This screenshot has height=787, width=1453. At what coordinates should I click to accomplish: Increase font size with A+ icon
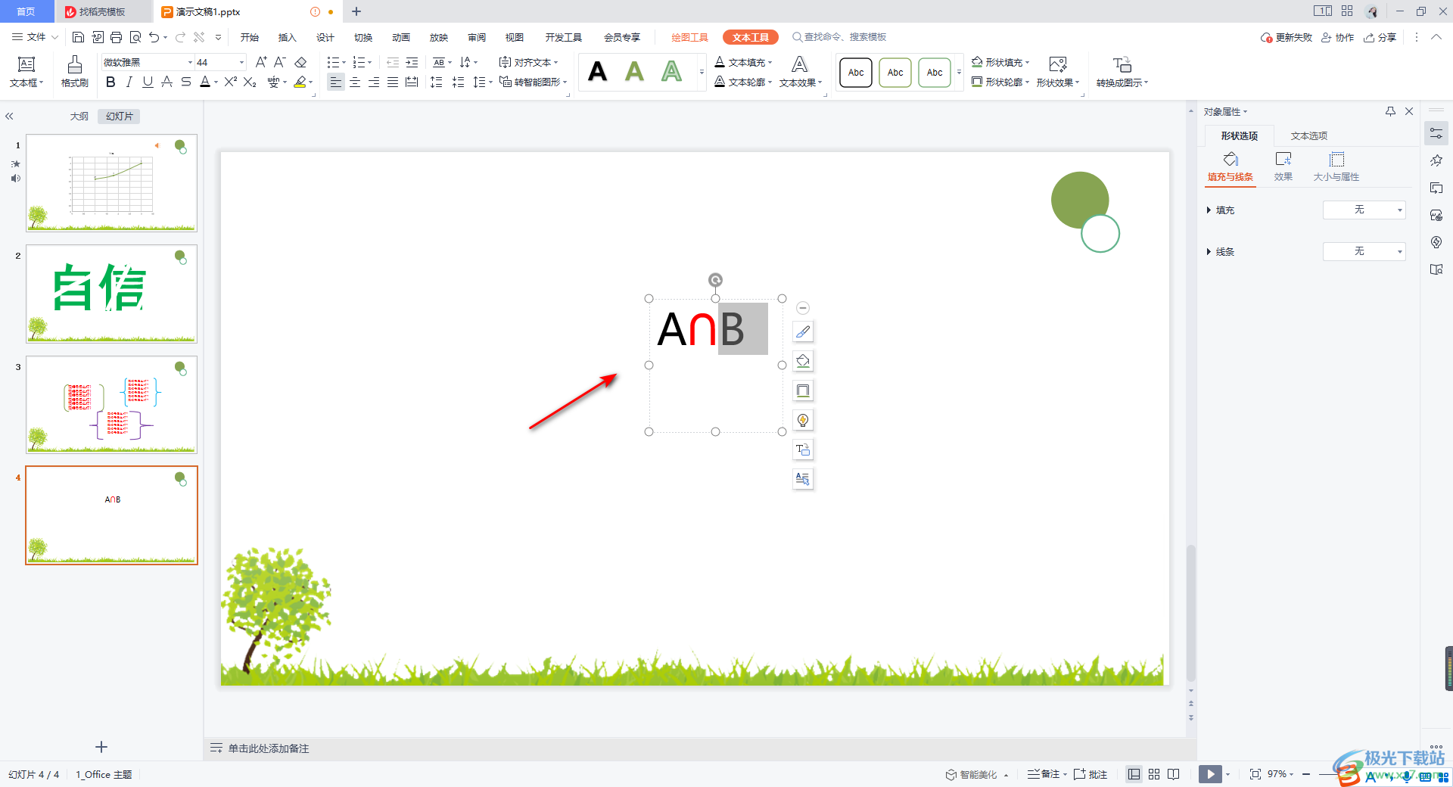(261, 62)
